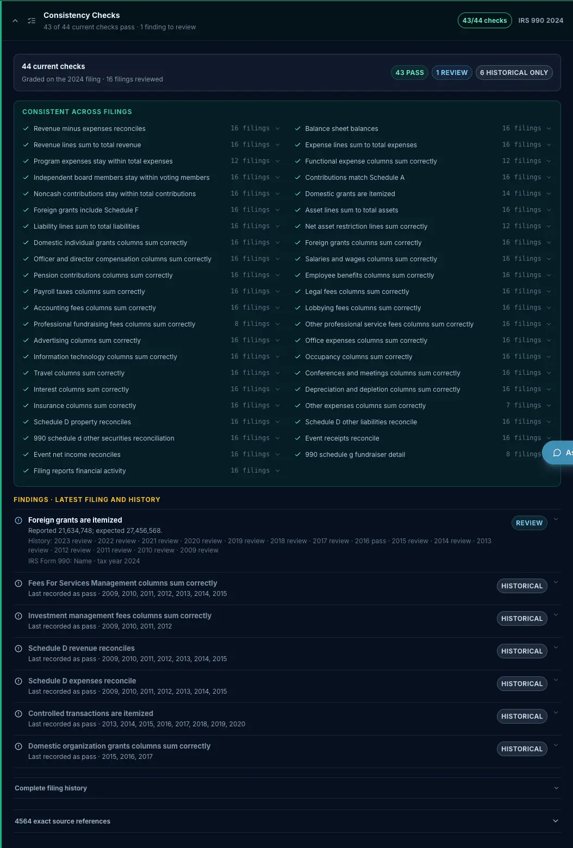Select the 1 REVIEW filter pill
The width and height of the screenshot is (573, 848).
click(452, 73)
